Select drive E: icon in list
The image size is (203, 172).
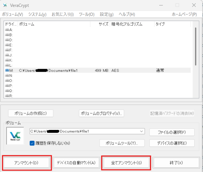[x=7, y=45]
